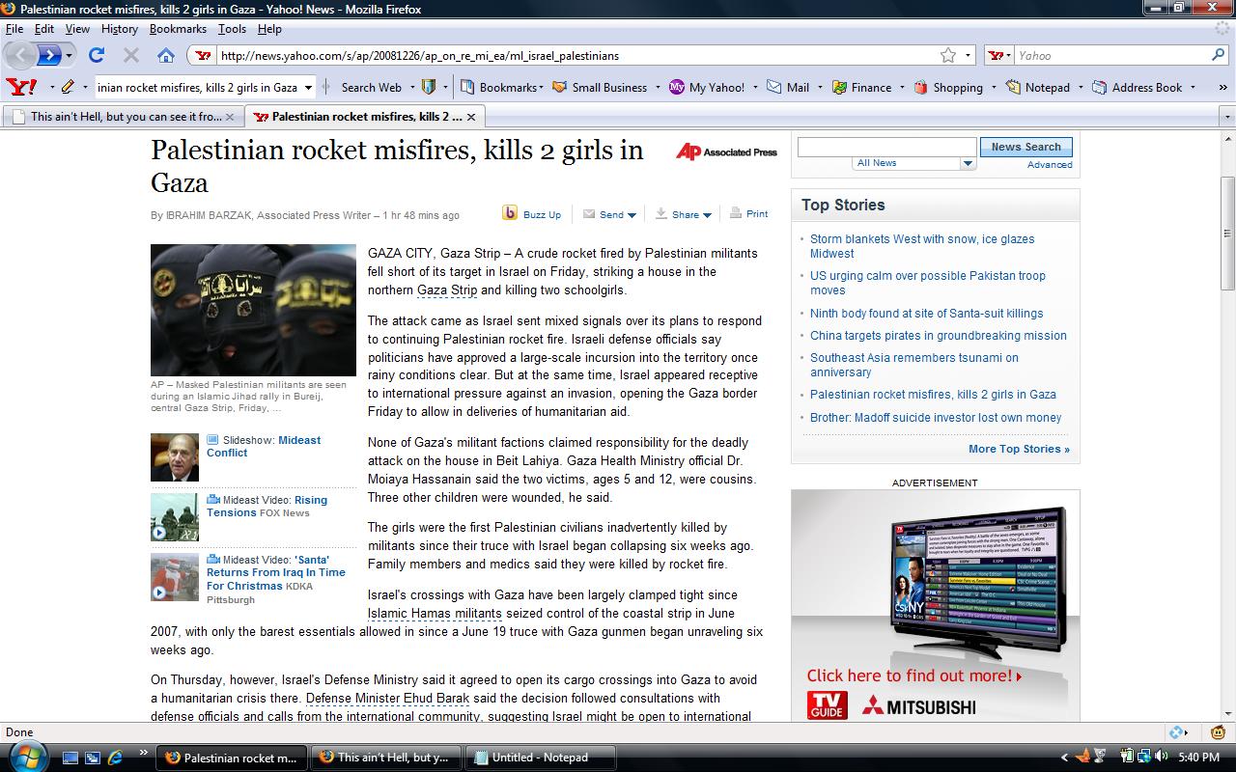
Task: Open the Send dropdown in the article
Action: 632,215
